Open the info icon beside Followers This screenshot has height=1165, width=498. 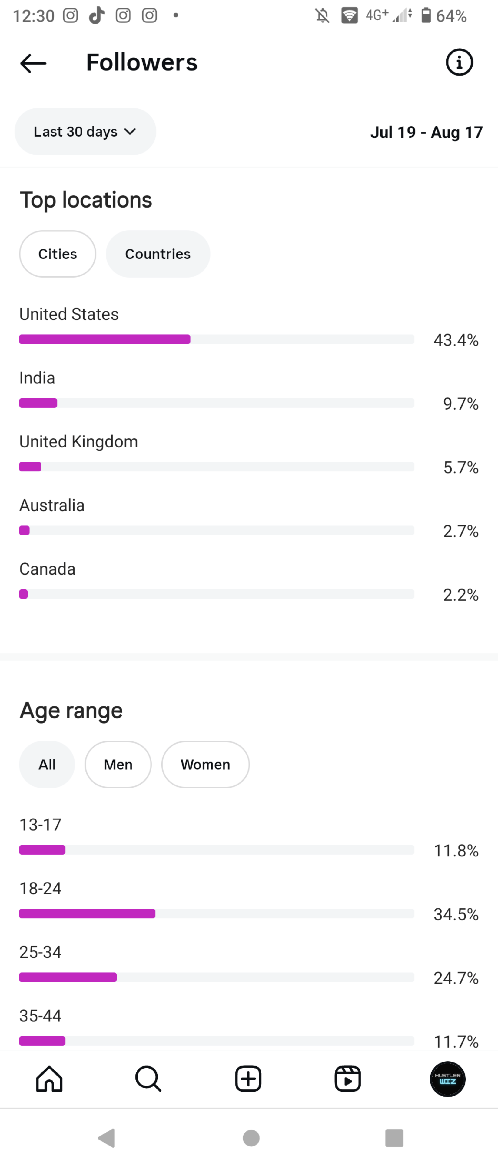[459, 62]
